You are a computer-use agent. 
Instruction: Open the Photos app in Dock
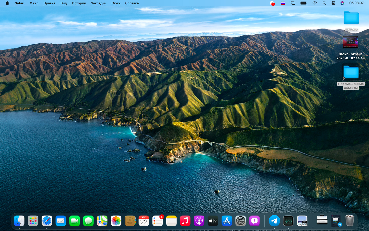116,221
